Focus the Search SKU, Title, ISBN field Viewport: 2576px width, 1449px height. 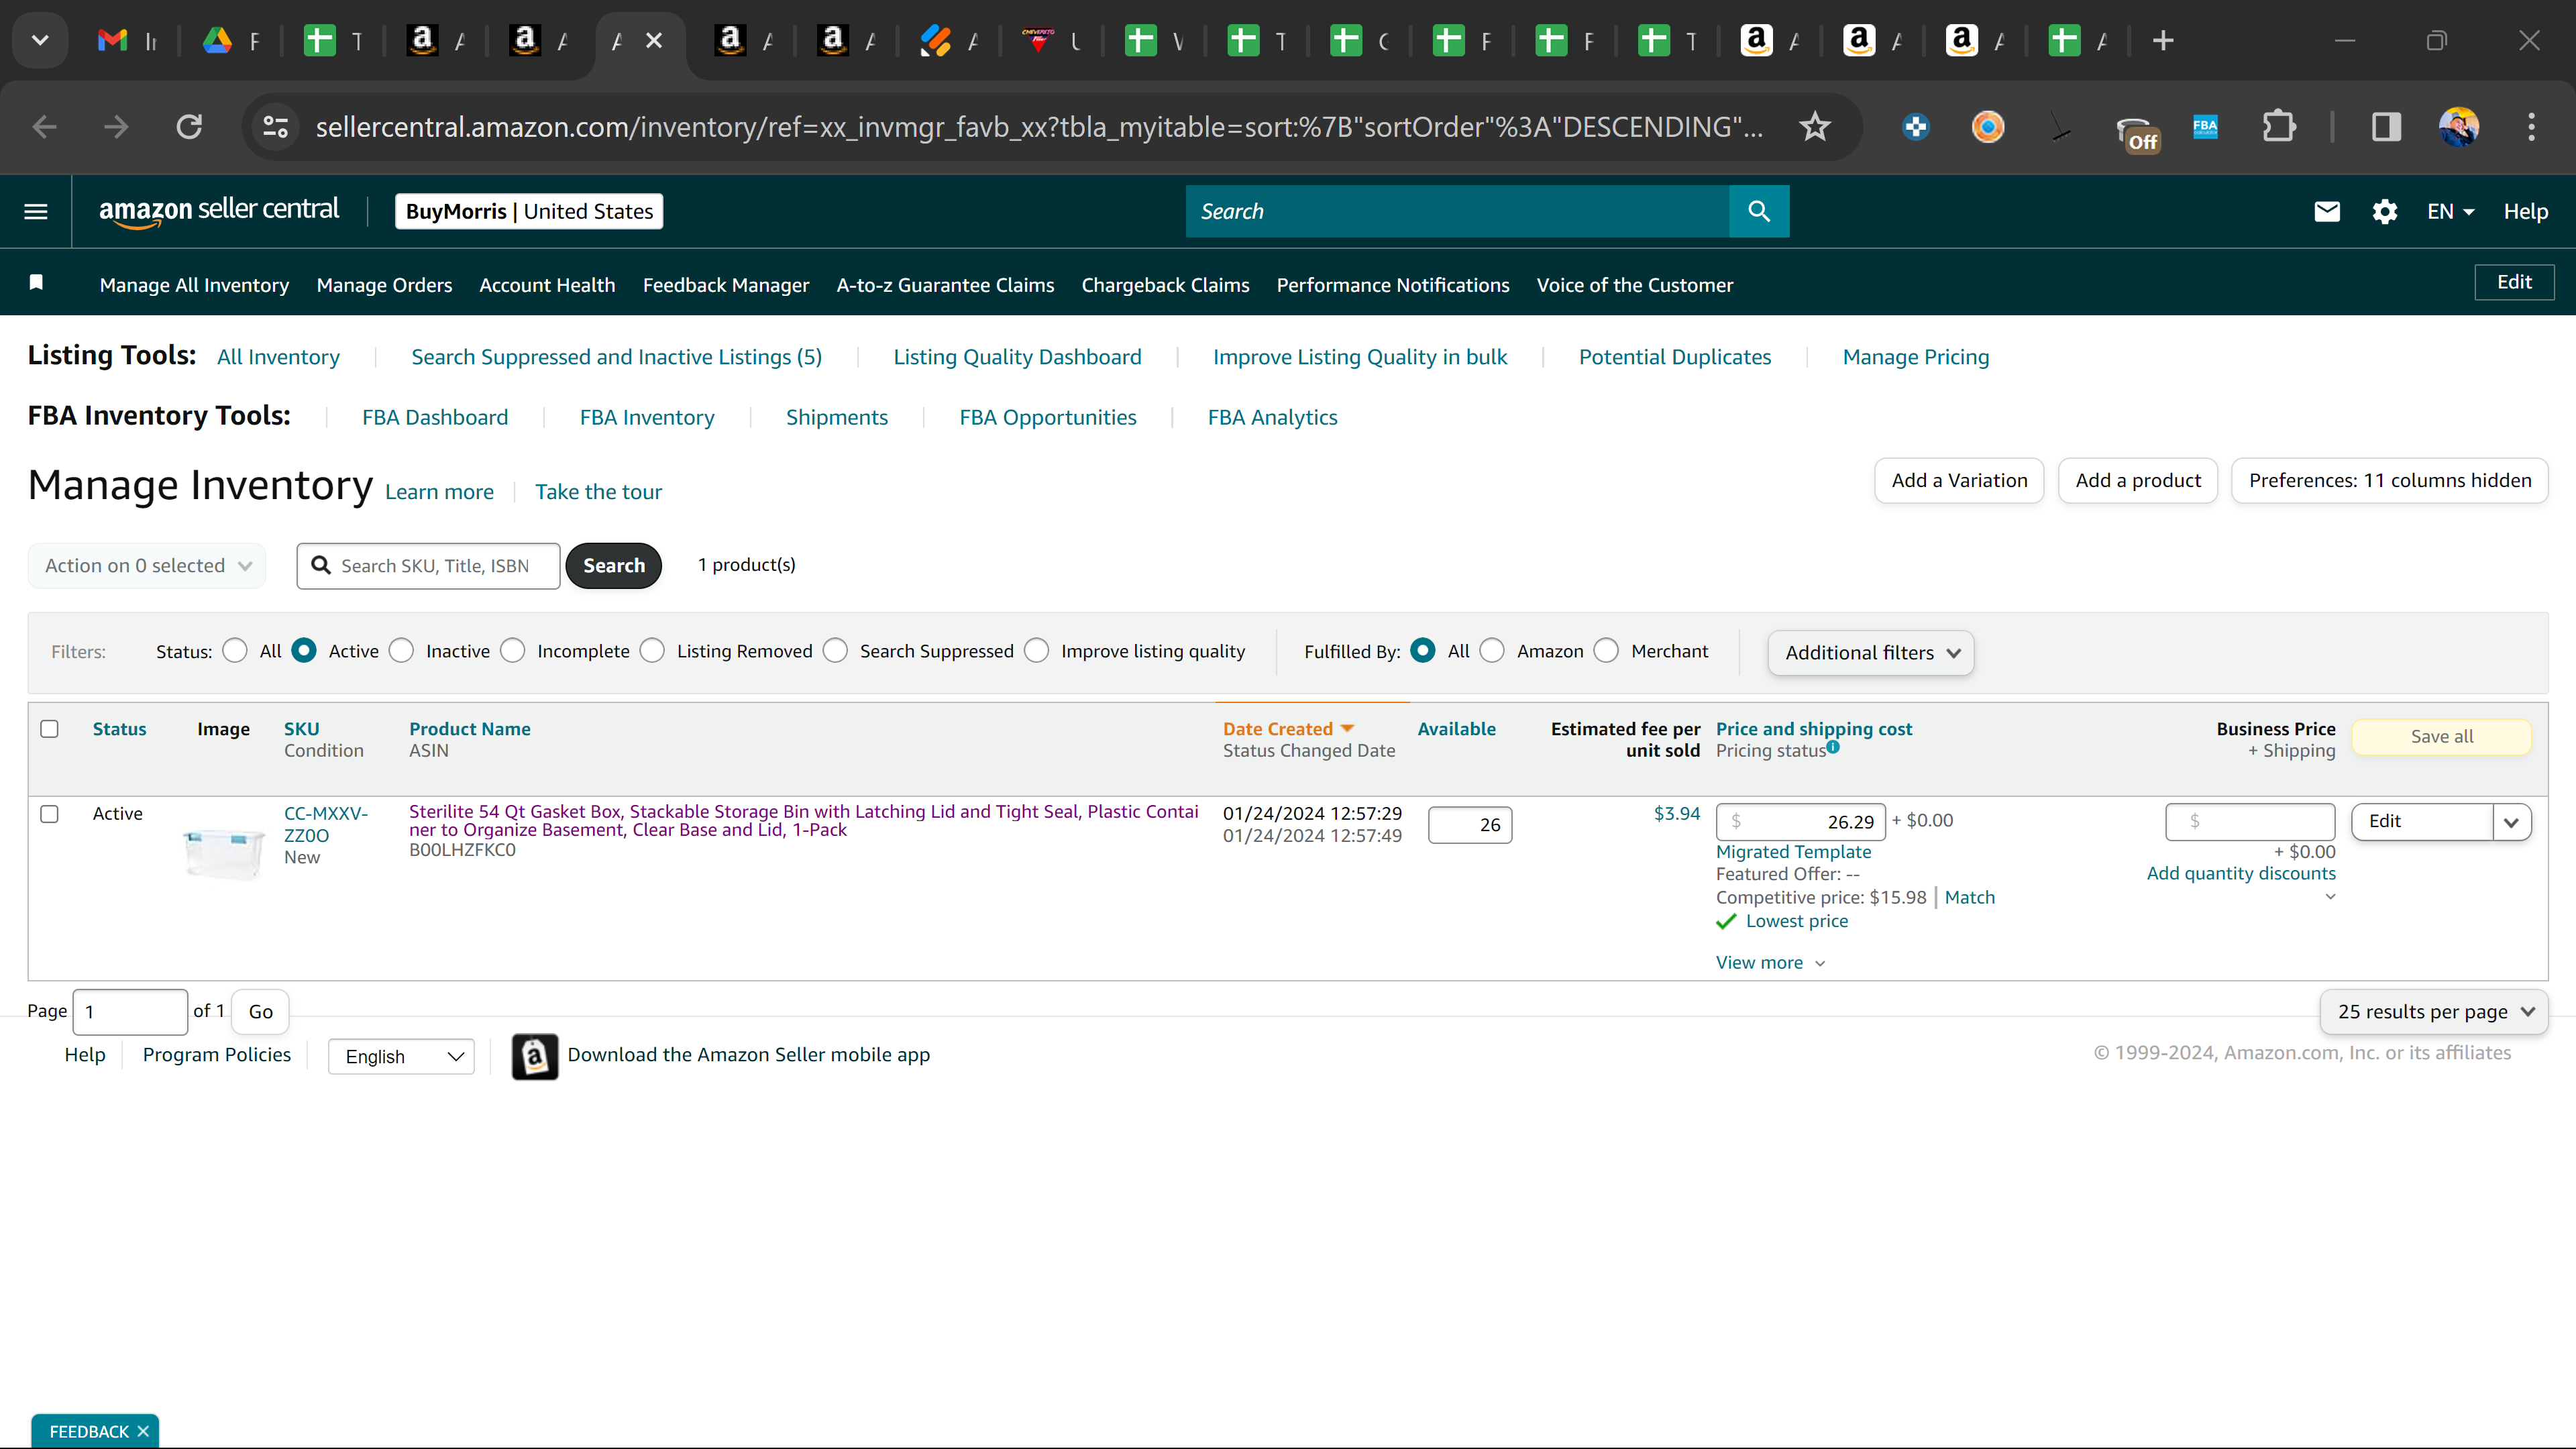429,566
